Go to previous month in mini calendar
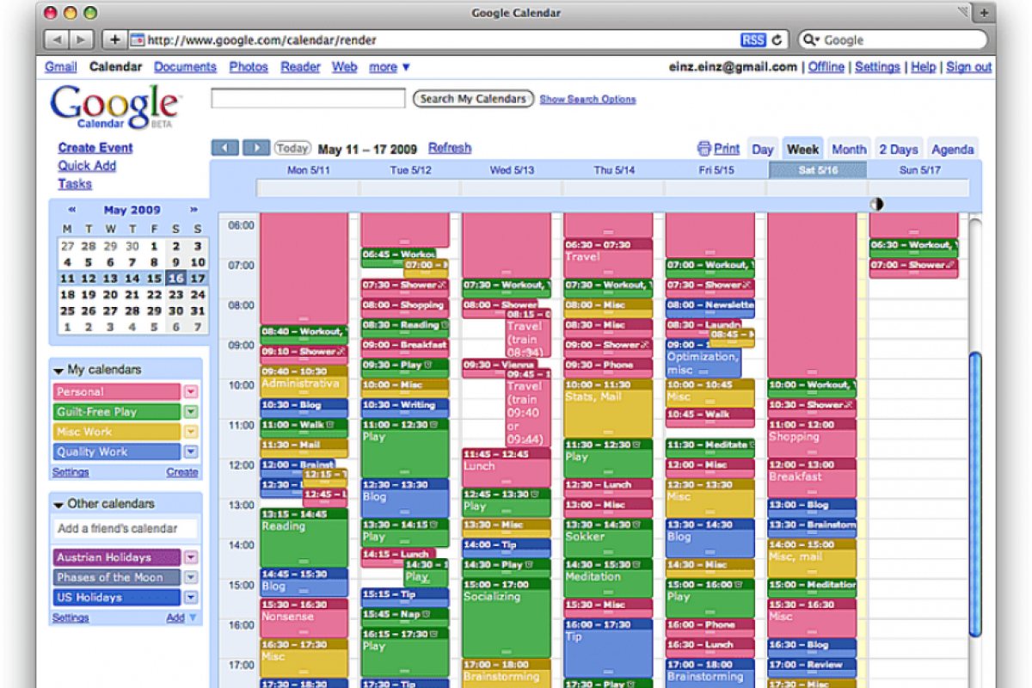The height and width of the screenshot is (688, 1032). 71,209
